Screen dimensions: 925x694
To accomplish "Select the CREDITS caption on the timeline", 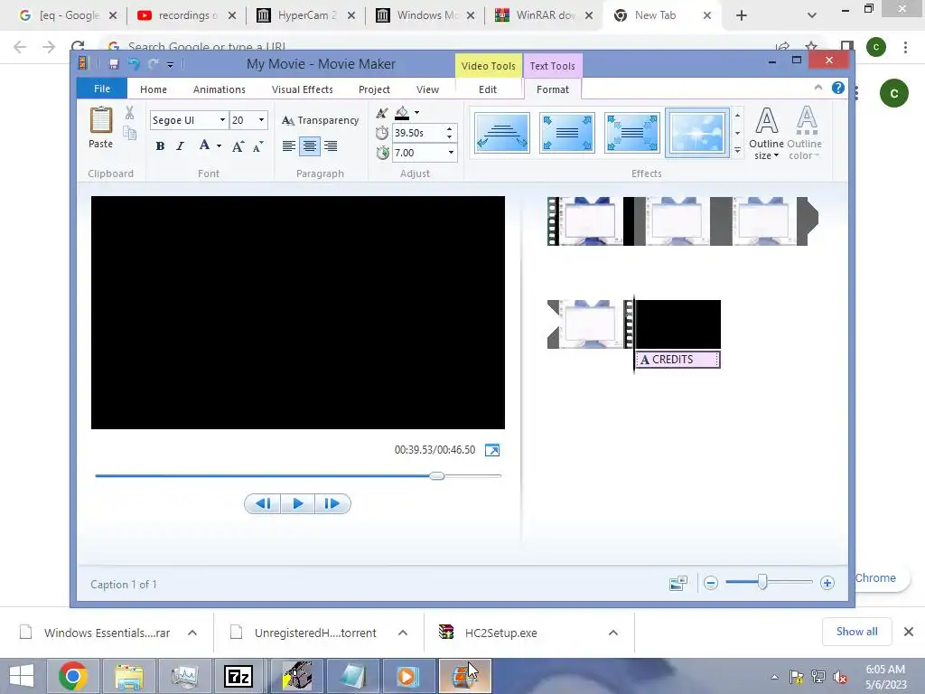I will [677, 360].
